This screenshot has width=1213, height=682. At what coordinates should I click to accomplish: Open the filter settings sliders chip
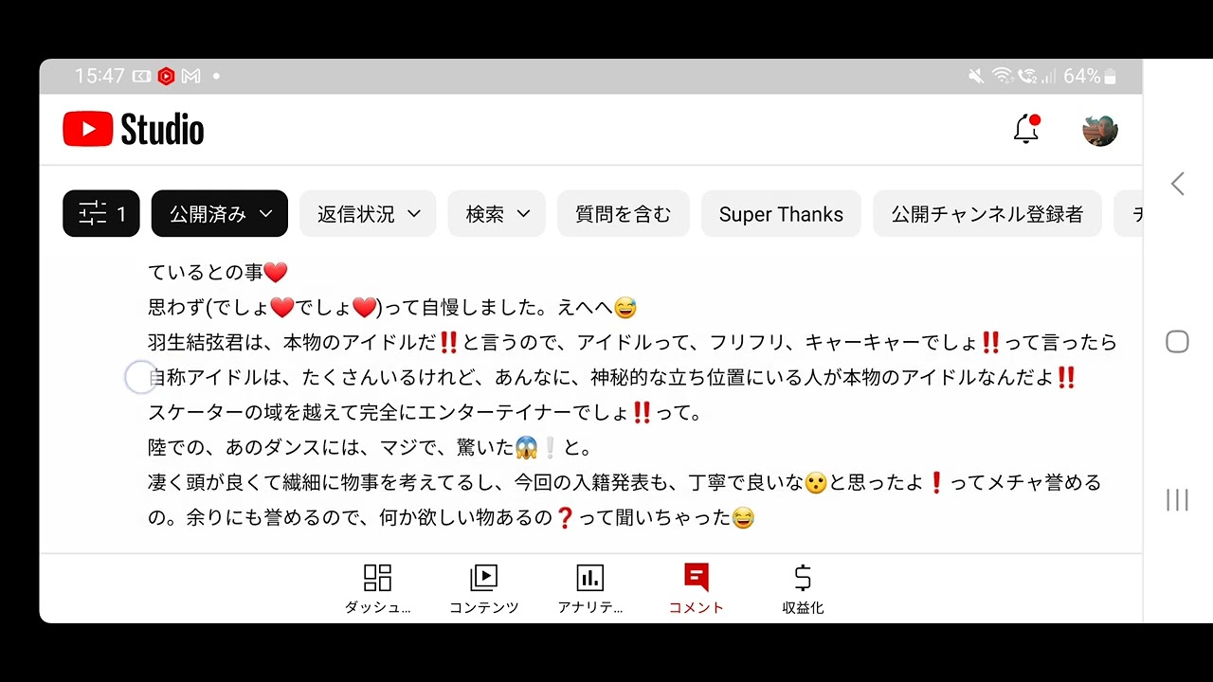(x=101, y=214)
